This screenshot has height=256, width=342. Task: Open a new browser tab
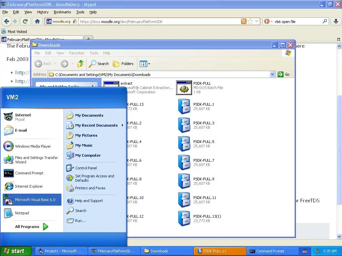point(88,39)
